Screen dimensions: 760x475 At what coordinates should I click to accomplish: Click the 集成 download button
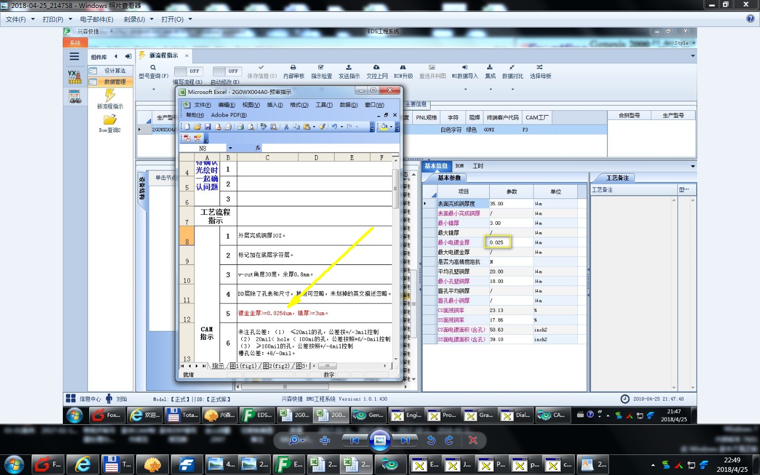pos(490,71)
